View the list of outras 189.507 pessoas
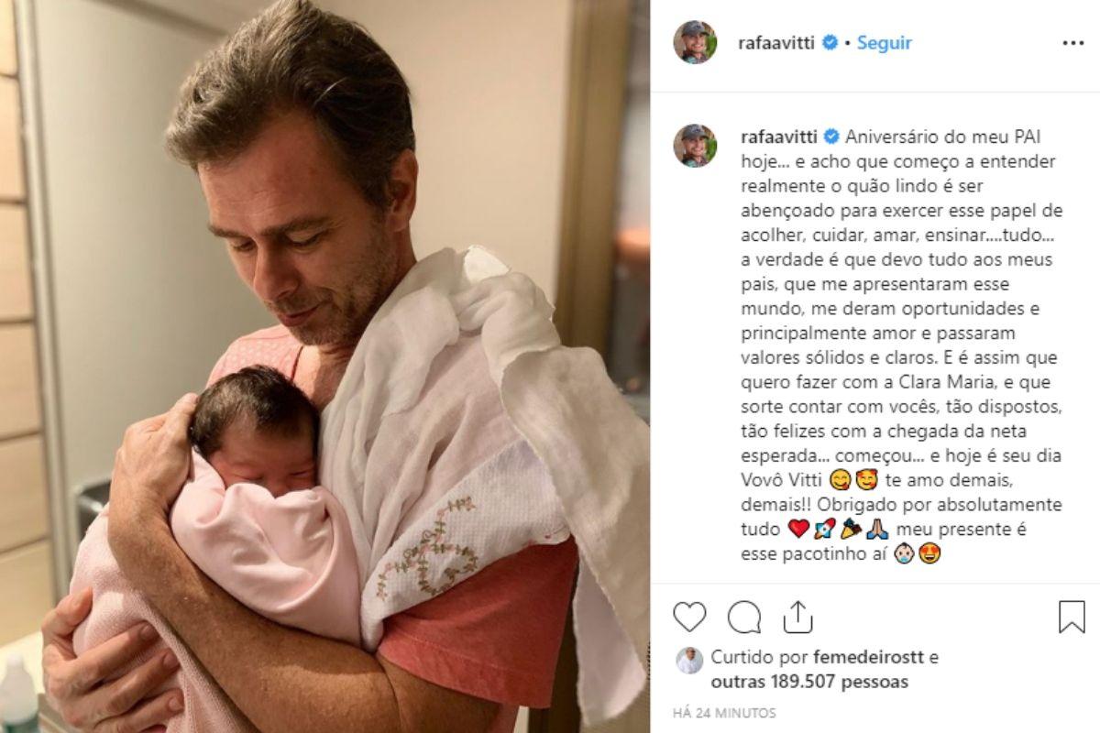Screen dimensions: 1100x733 809,682
